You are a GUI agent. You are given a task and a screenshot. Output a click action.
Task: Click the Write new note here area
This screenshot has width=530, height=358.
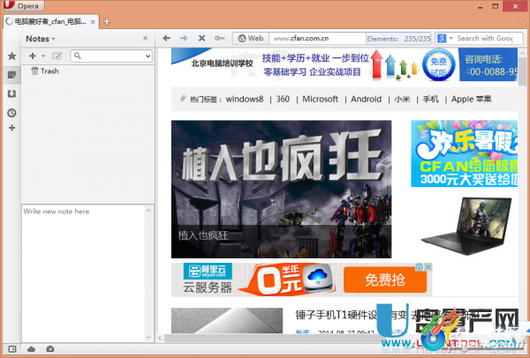click(84, 273)
